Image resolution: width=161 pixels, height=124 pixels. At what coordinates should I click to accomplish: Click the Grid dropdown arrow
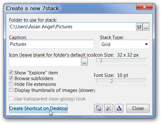coord(146,44)
